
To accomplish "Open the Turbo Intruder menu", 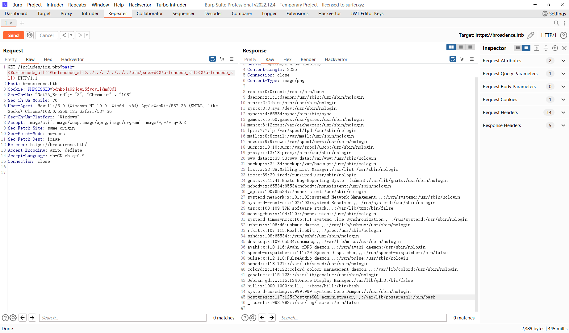I will 171,5.
